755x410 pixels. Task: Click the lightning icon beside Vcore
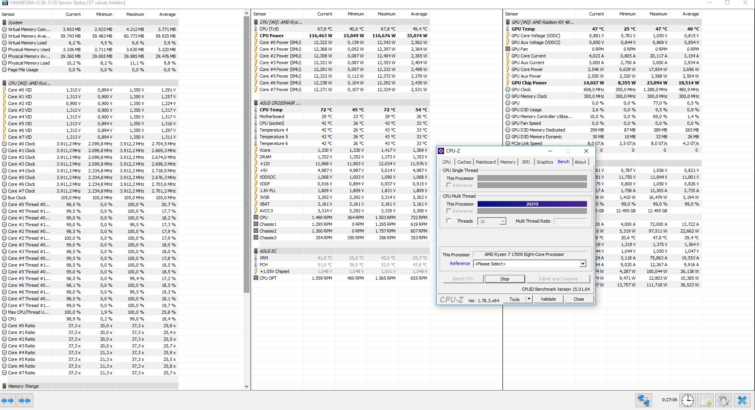(x=256, y=150)
